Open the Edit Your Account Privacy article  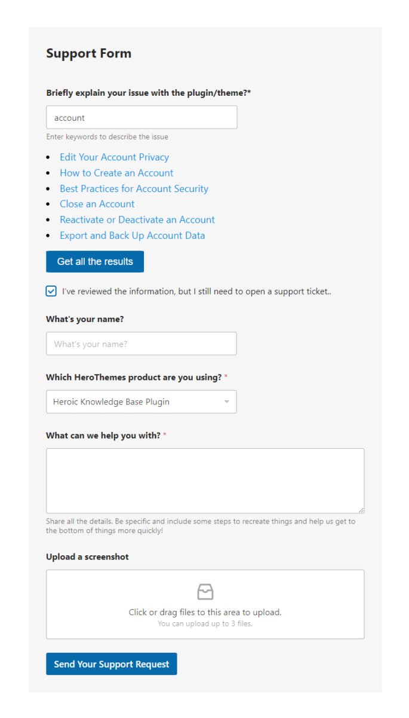(x=114, y=157)
